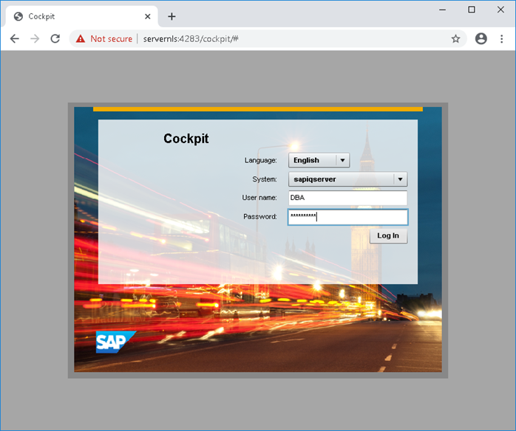Click the System: label
Viewport: 516px width, 431px height.
(x=264, y=179)
